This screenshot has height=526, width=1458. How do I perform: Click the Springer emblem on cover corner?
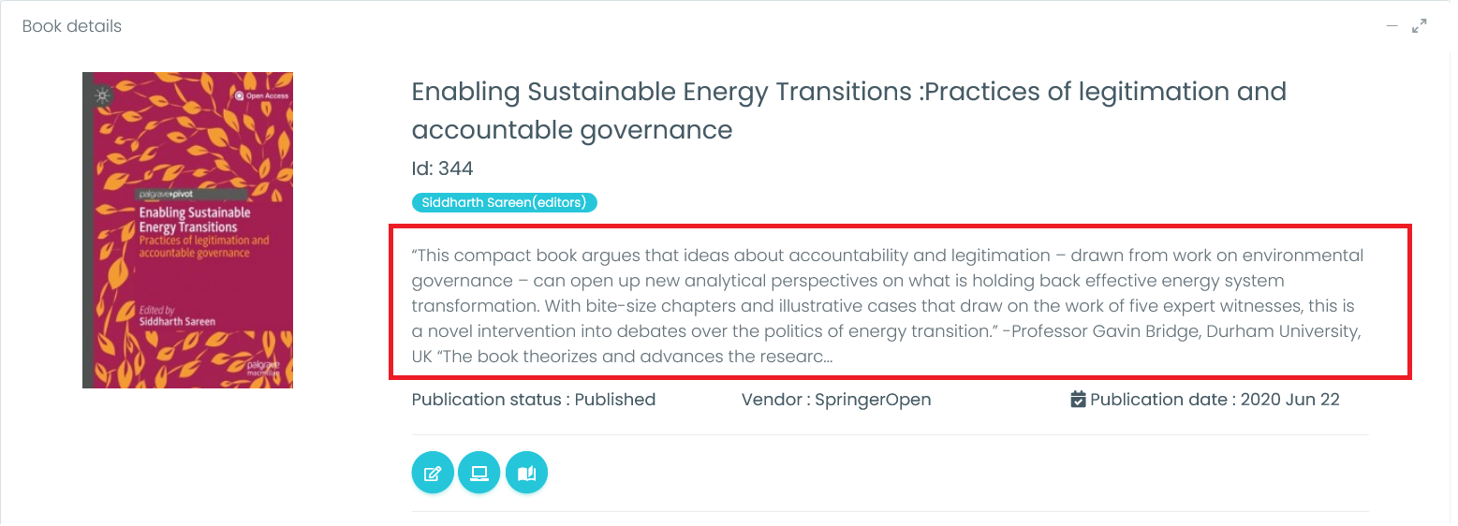pyautogui.click(x=102, y=95)
